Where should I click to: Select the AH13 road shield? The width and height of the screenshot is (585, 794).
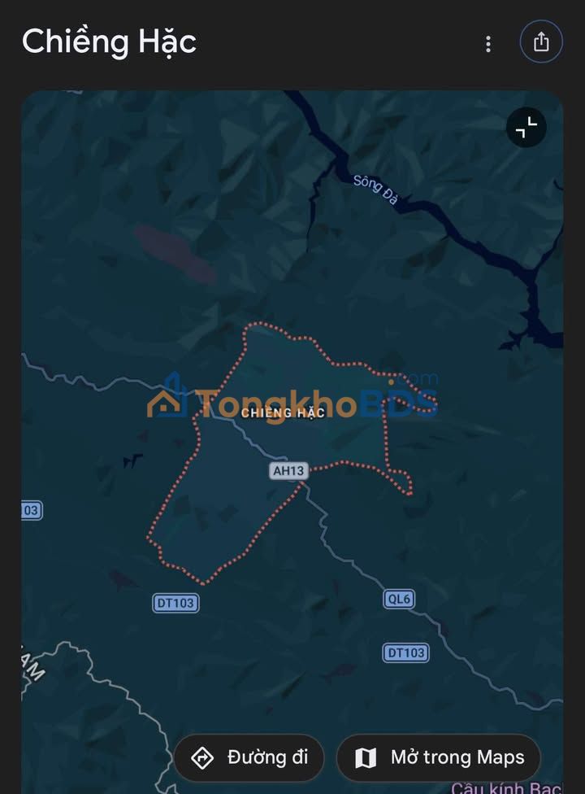tap(288, 471)
